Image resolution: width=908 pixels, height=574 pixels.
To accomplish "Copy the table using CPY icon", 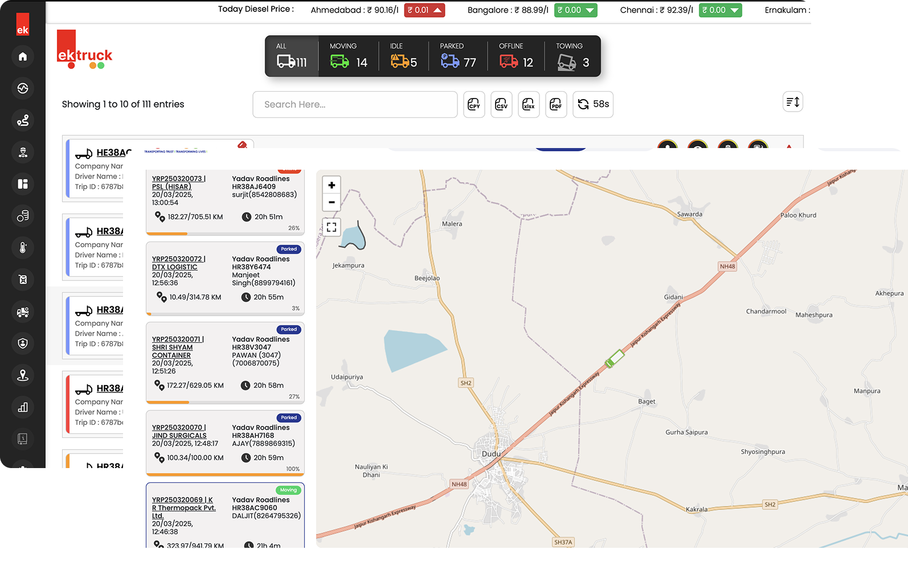I will 474,105.
